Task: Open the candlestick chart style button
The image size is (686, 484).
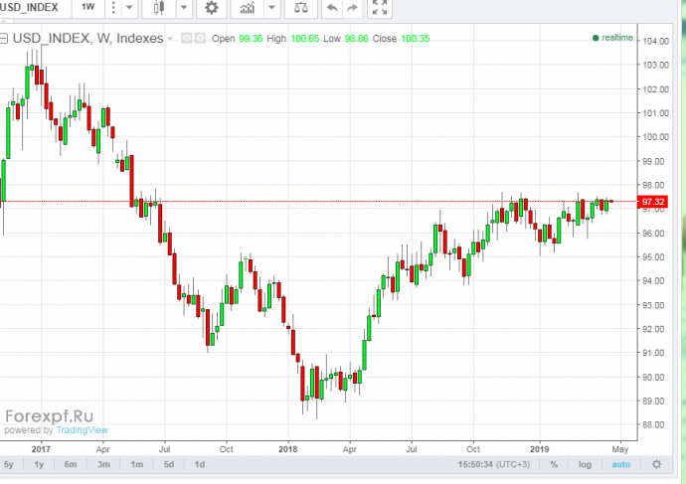Action: [161, 8]
